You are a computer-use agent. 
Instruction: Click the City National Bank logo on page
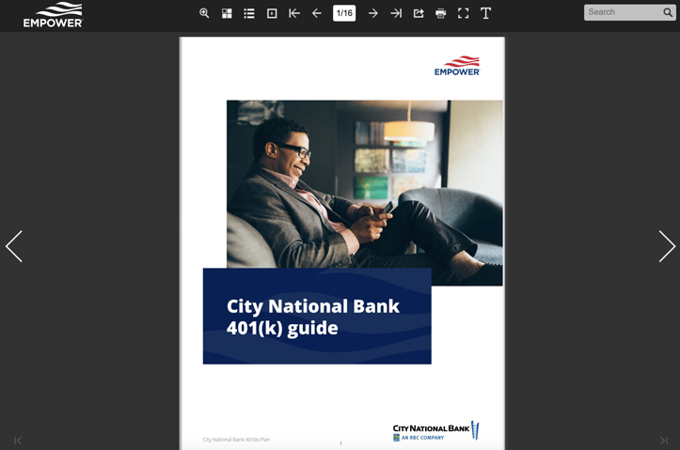pos(436,431)
